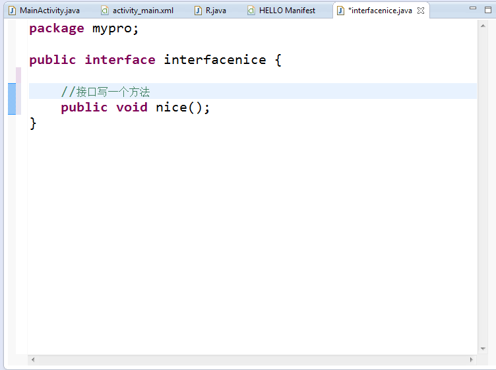Viewport: 496px width, 370px height.
Task: Click the vertical scrollbar up arrow
Action: point(483,26)
